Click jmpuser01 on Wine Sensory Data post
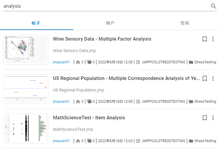This screenshot has height=151, width=219. [61, 62]
